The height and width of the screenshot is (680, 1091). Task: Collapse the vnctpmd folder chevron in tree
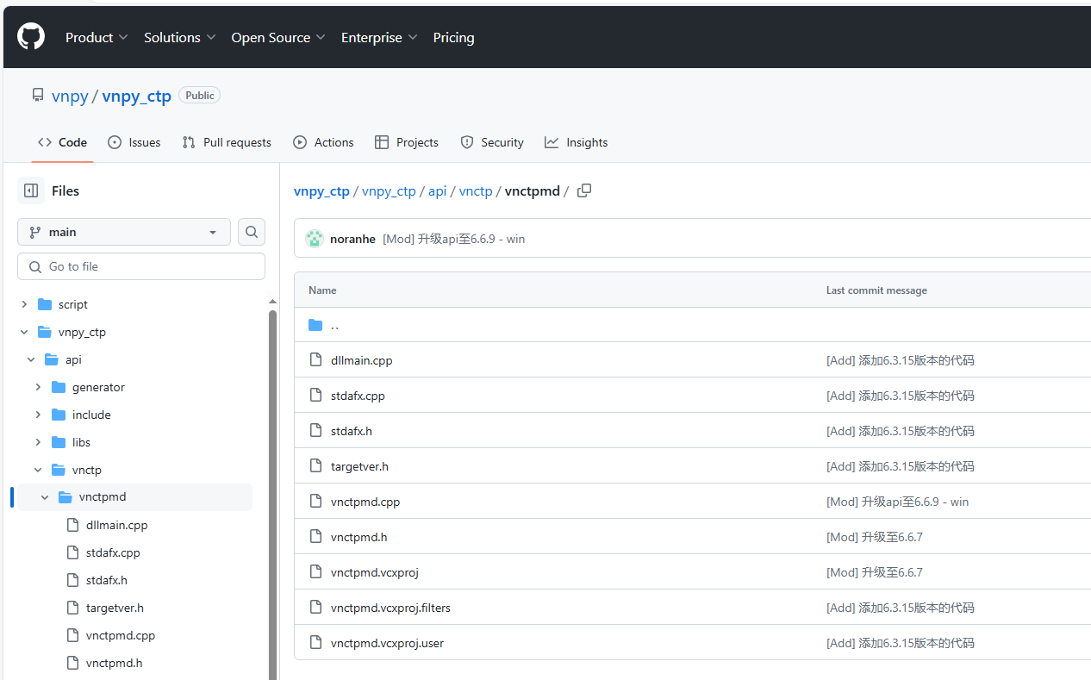point(45,497)
